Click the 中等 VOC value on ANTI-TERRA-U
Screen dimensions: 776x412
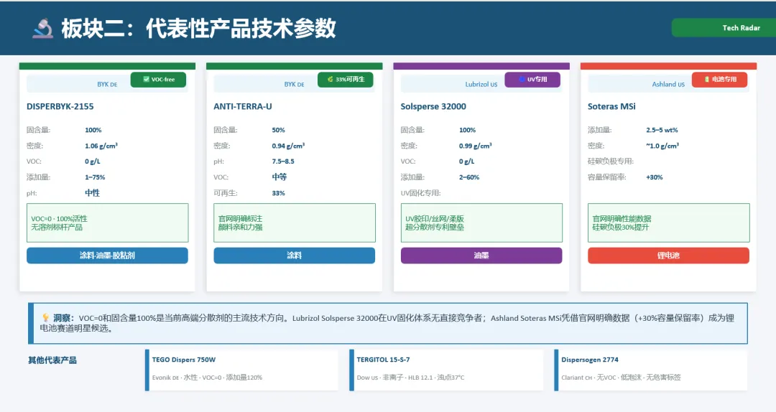click(x=279, y=177)
